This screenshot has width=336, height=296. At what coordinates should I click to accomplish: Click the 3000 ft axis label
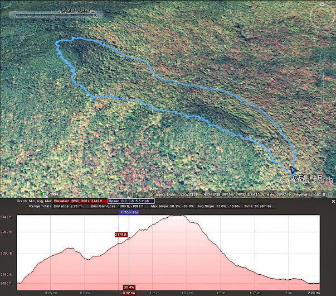tap(6, 254)
